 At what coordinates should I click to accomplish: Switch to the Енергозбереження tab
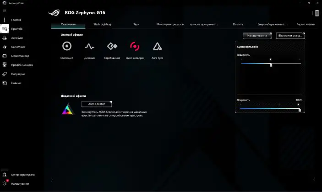click(x=272, y=24)
